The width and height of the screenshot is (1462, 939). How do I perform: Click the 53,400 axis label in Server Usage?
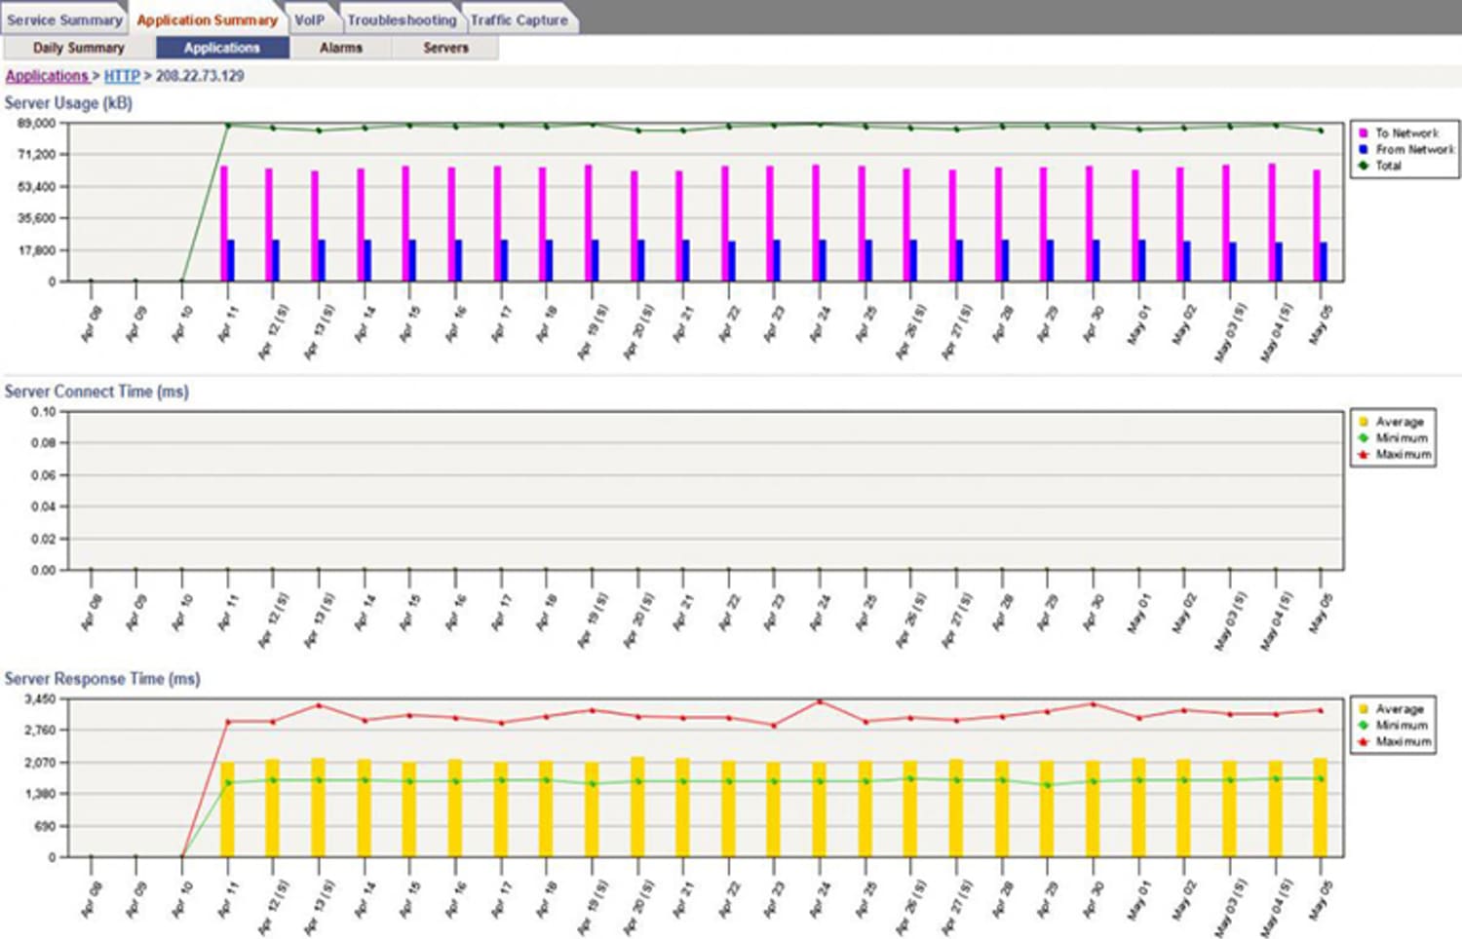coord(37,187)
